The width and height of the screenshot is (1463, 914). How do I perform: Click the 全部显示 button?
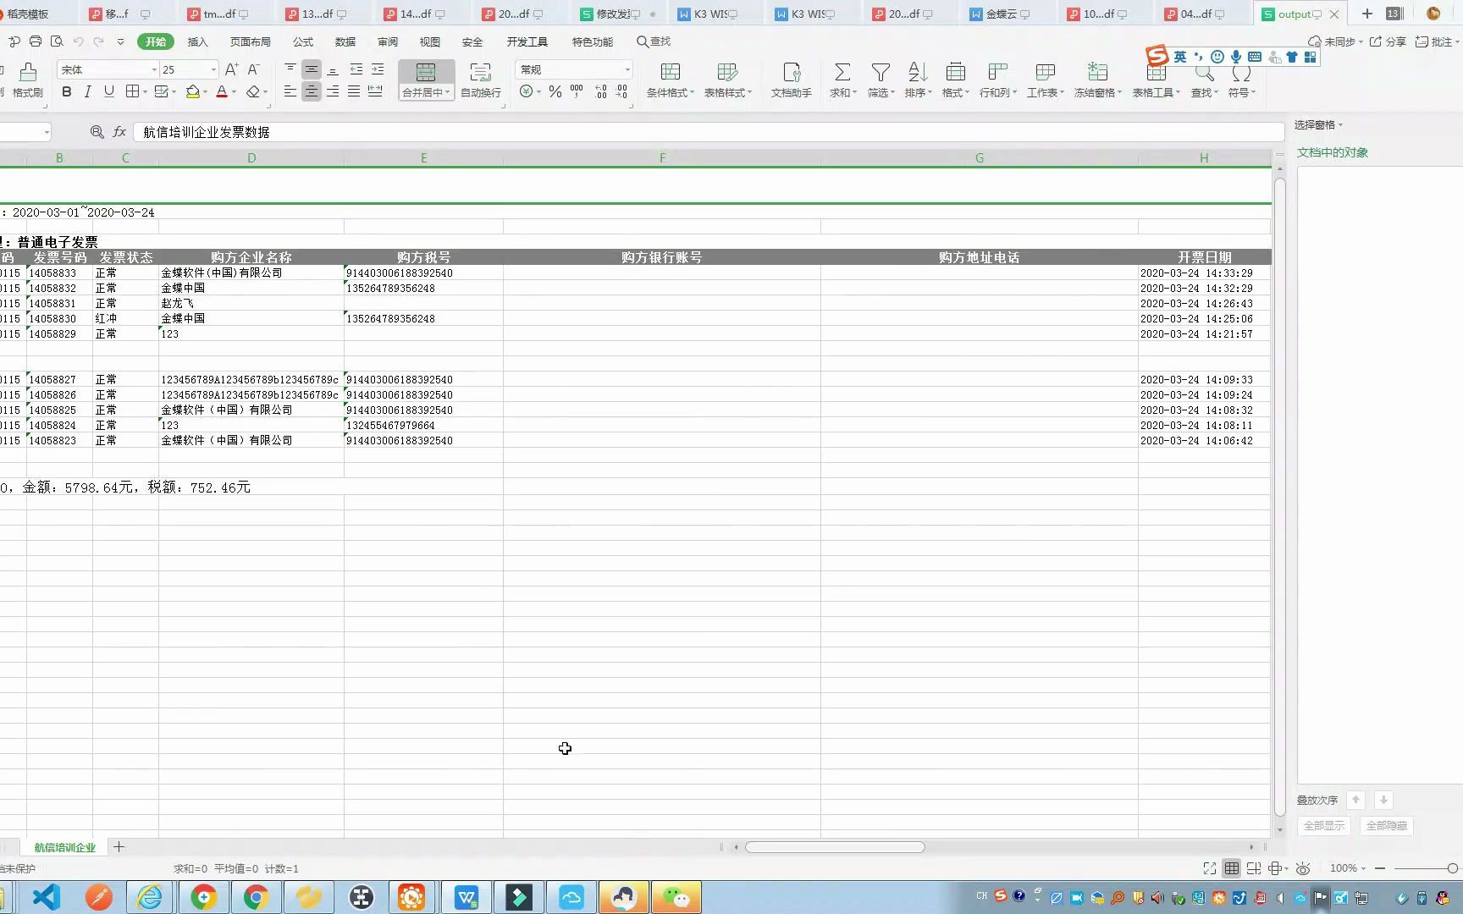tap(1324, 826)
